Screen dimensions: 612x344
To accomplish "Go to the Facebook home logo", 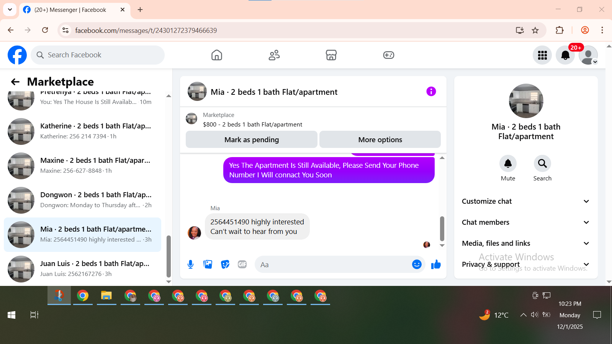I will pyautogui.click(x=17, y=55).
